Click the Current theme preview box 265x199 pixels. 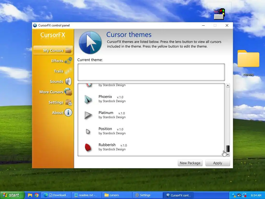(151, 72)
